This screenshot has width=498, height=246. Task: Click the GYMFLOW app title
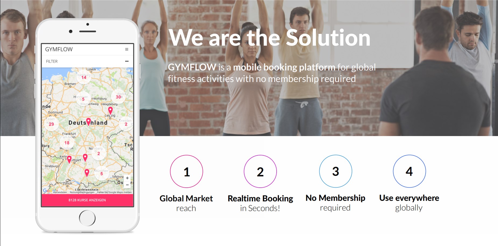(59, 49)
